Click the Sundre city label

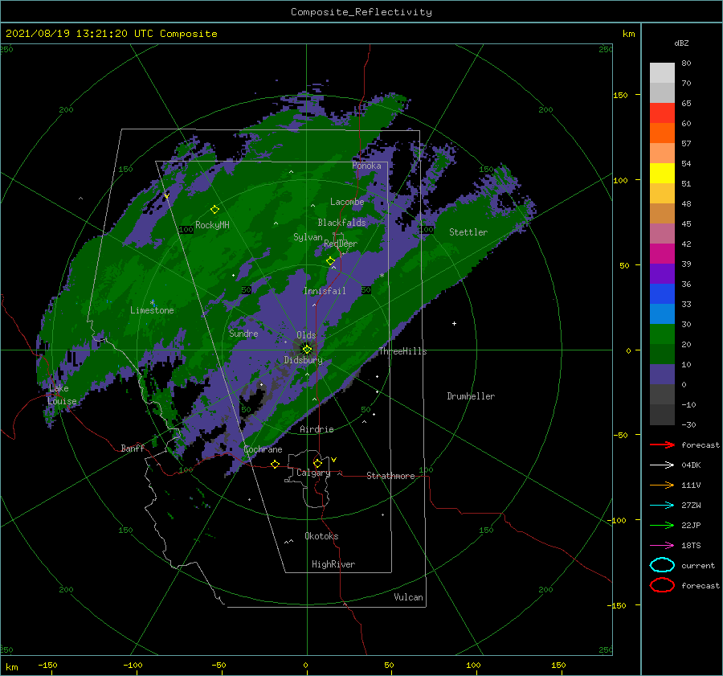pyautogui.click(x=243, y=333)
